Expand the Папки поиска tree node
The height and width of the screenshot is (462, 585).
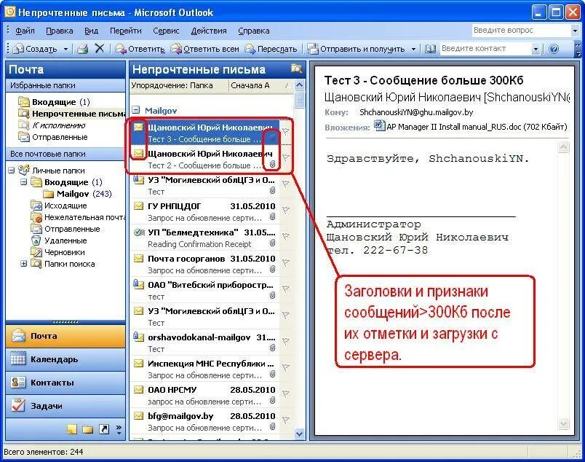23,264
